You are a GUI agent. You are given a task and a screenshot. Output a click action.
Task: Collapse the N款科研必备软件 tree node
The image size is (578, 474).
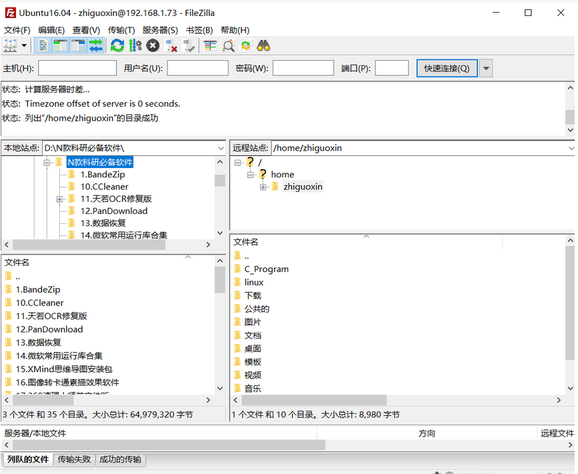[x=47, y=163]
